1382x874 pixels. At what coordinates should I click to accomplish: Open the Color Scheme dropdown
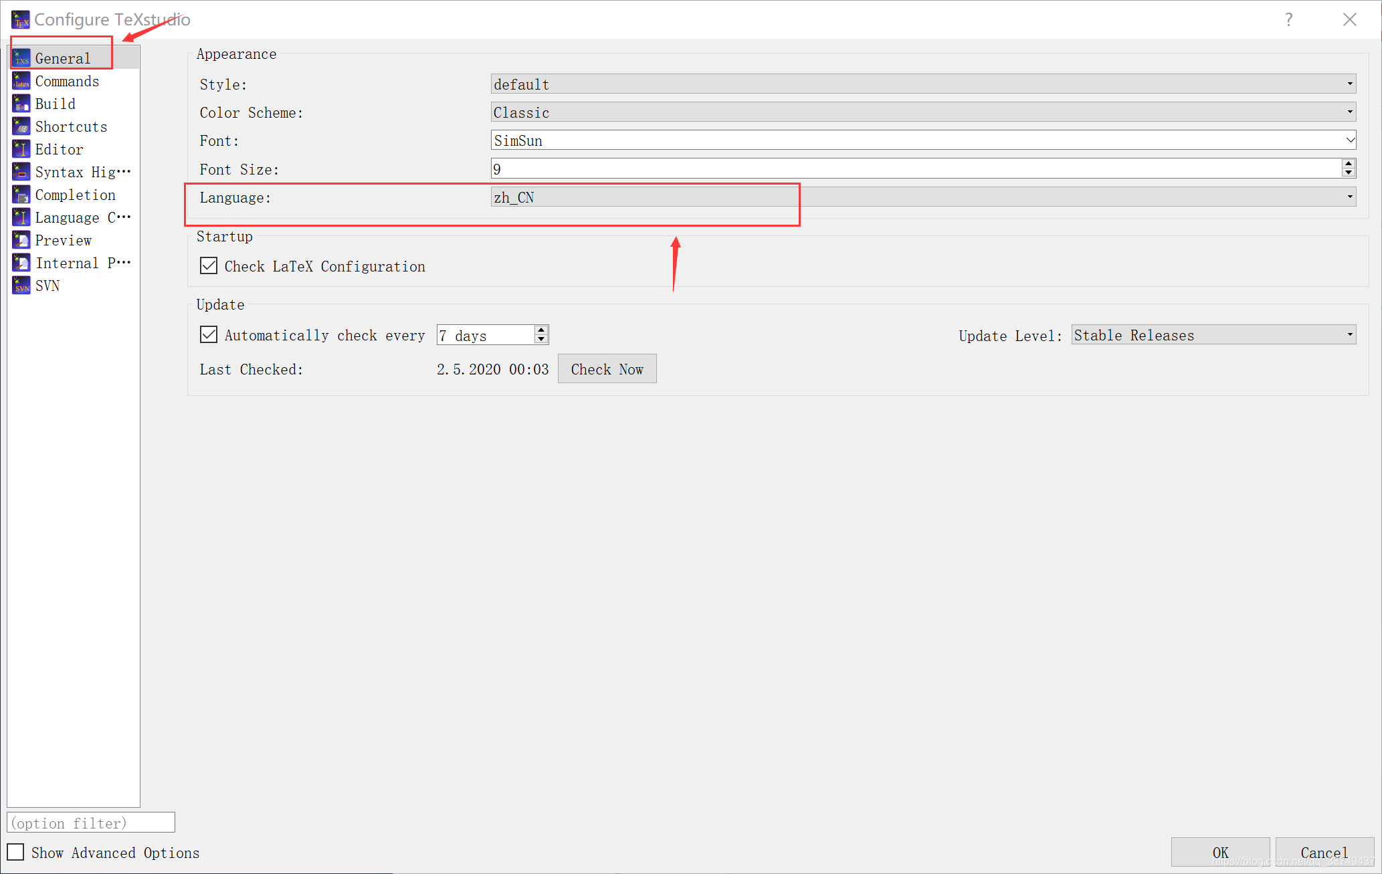click(x=923, y=112)
